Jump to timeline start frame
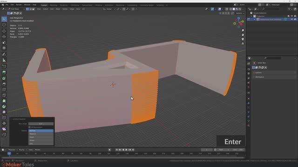 pyautogui.click(x=117, y=150)
